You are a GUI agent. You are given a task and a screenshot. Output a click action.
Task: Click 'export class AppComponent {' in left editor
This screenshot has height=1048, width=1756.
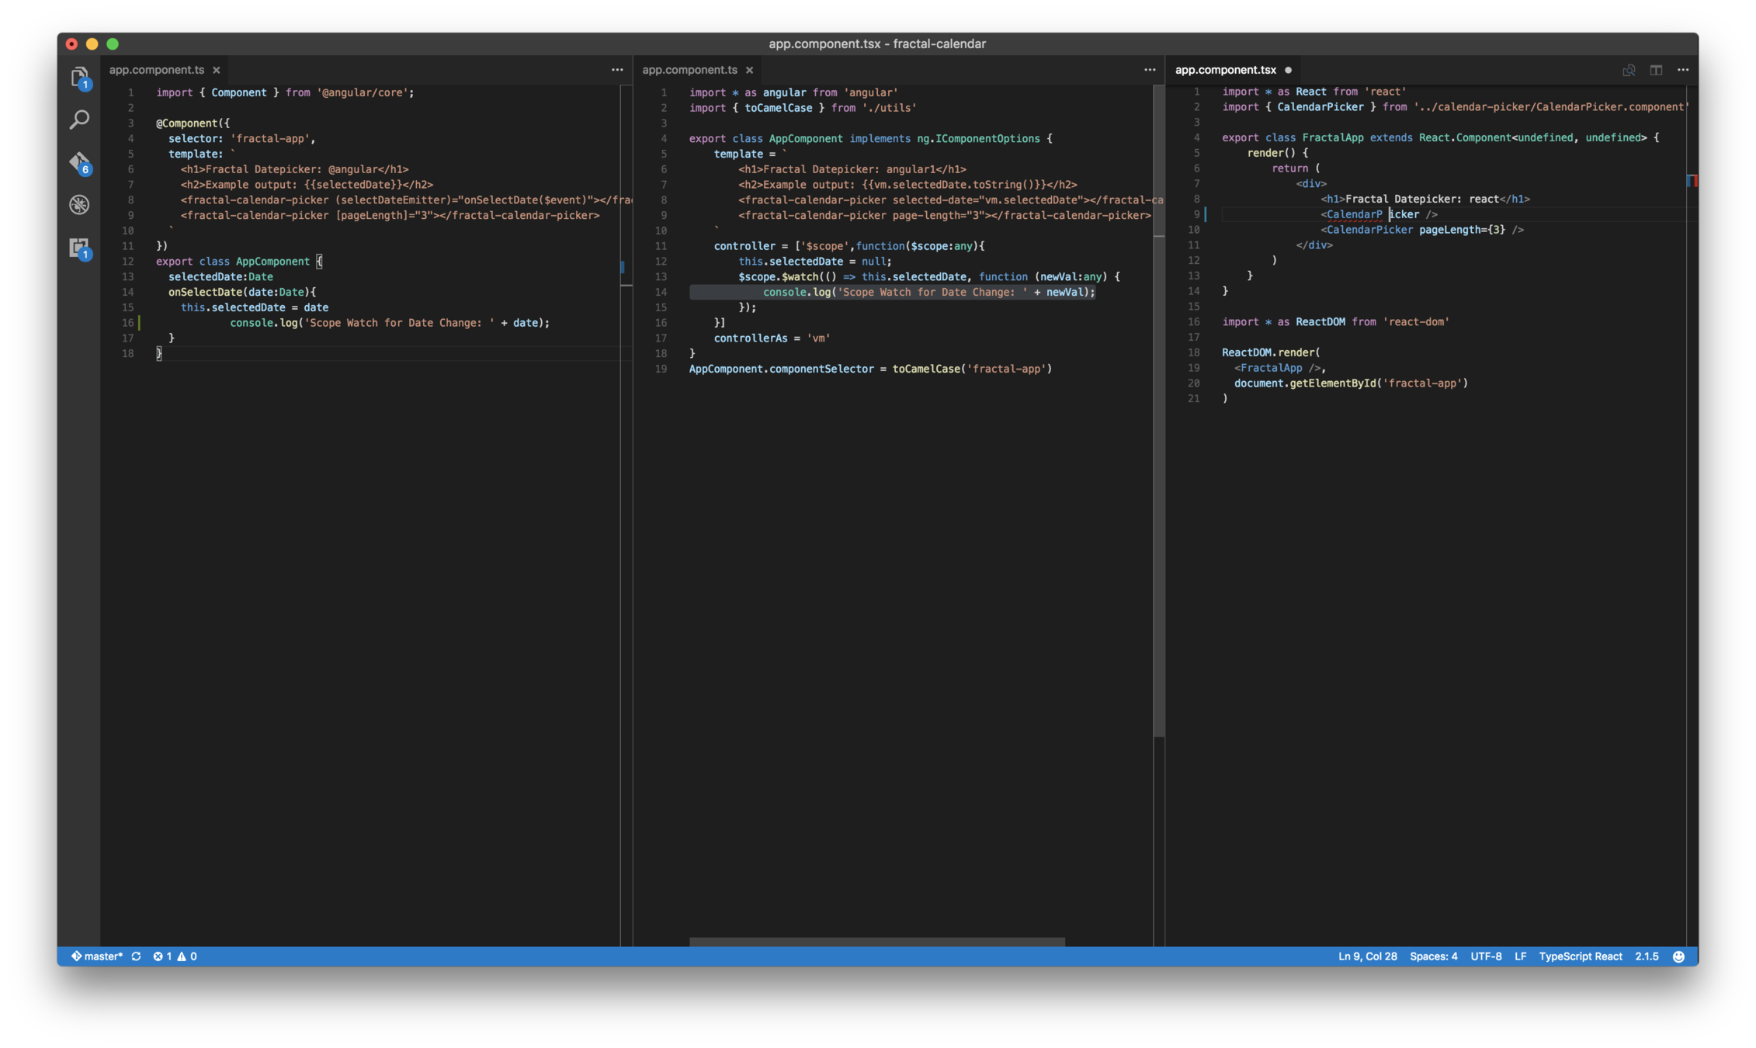tap(238, 262)
